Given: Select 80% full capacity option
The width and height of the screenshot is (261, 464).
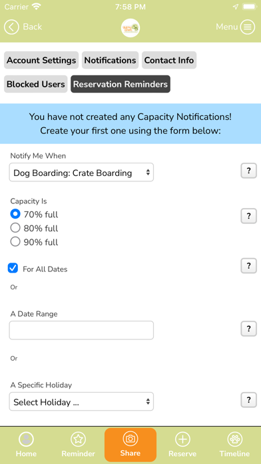Looking at the screenshot, I should tap(15, 228).
